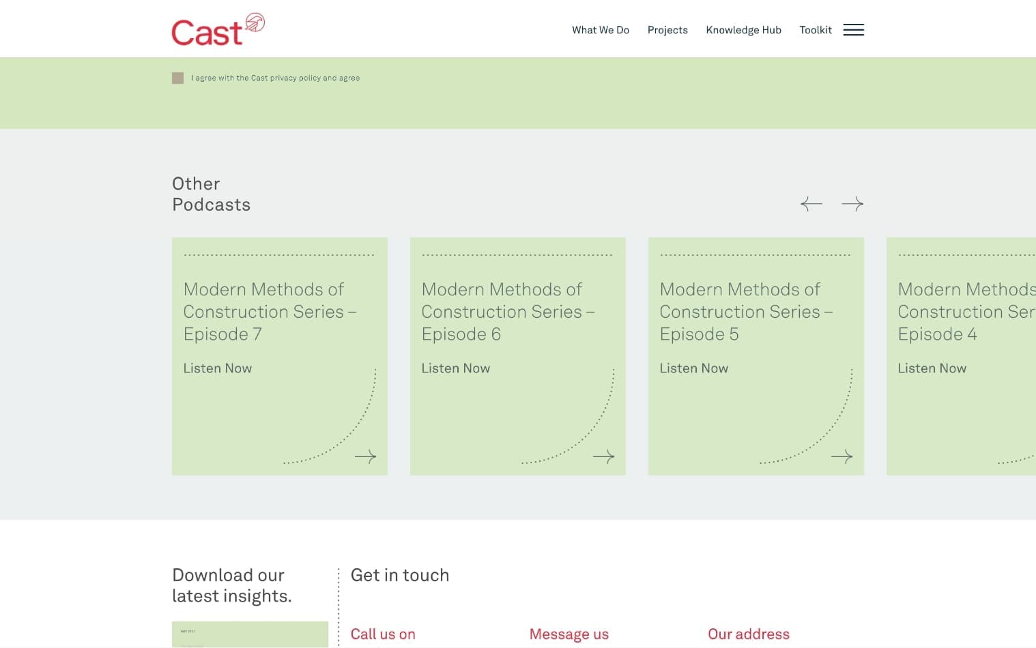
Task: Click Listen Now for Episode 5
Action: (693, 368)
